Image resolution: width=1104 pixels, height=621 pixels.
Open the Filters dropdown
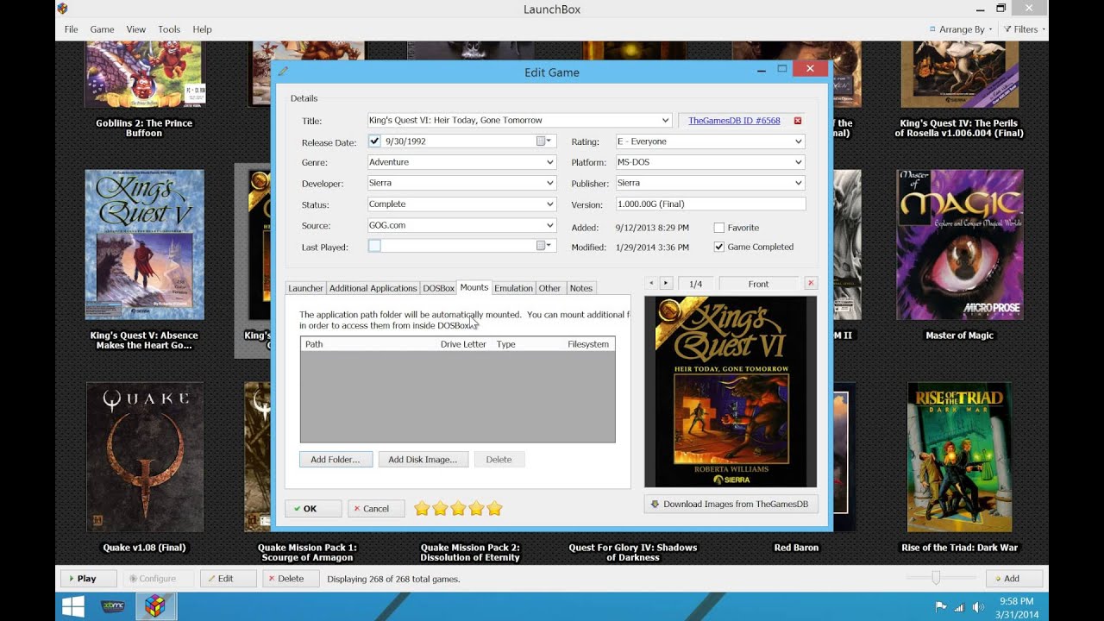tap(1025, 29)
